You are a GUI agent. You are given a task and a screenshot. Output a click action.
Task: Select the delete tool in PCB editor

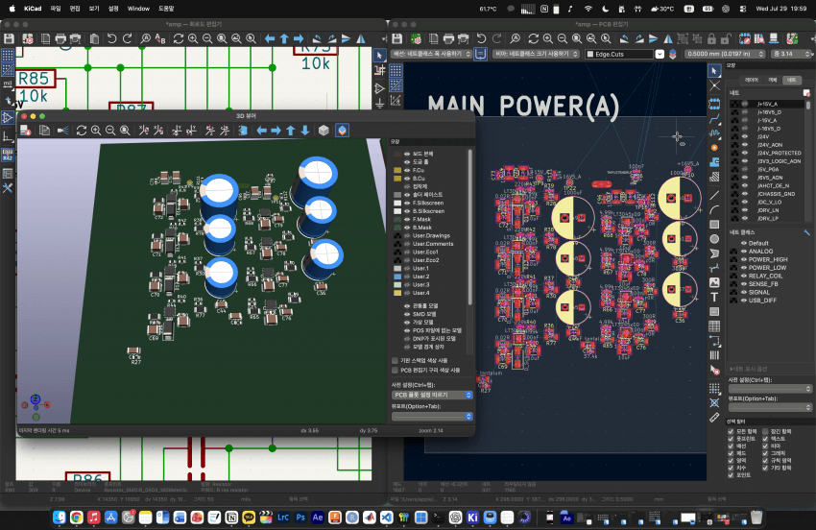click(x=714, y=371)
